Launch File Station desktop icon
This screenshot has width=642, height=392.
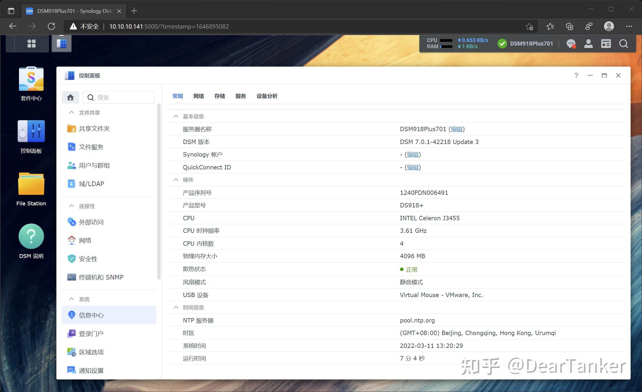coord(31,189)
